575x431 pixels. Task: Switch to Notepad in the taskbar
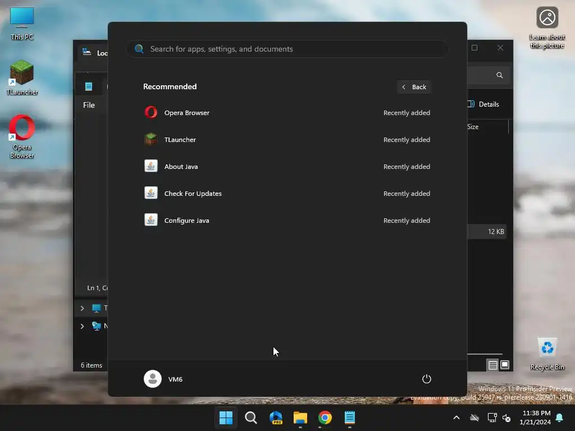pos(350,418)
